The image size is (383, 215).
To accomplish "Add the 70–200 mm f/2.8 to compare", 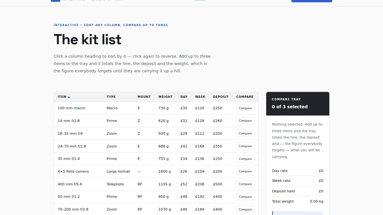I will coord(245,210).
